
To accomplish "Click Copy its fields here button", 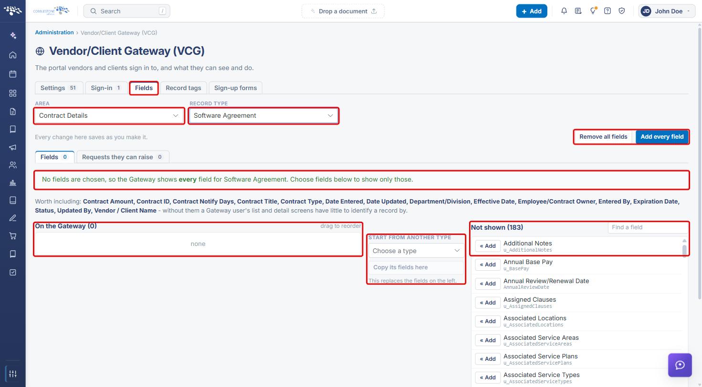I will click(x=416, y=267).
